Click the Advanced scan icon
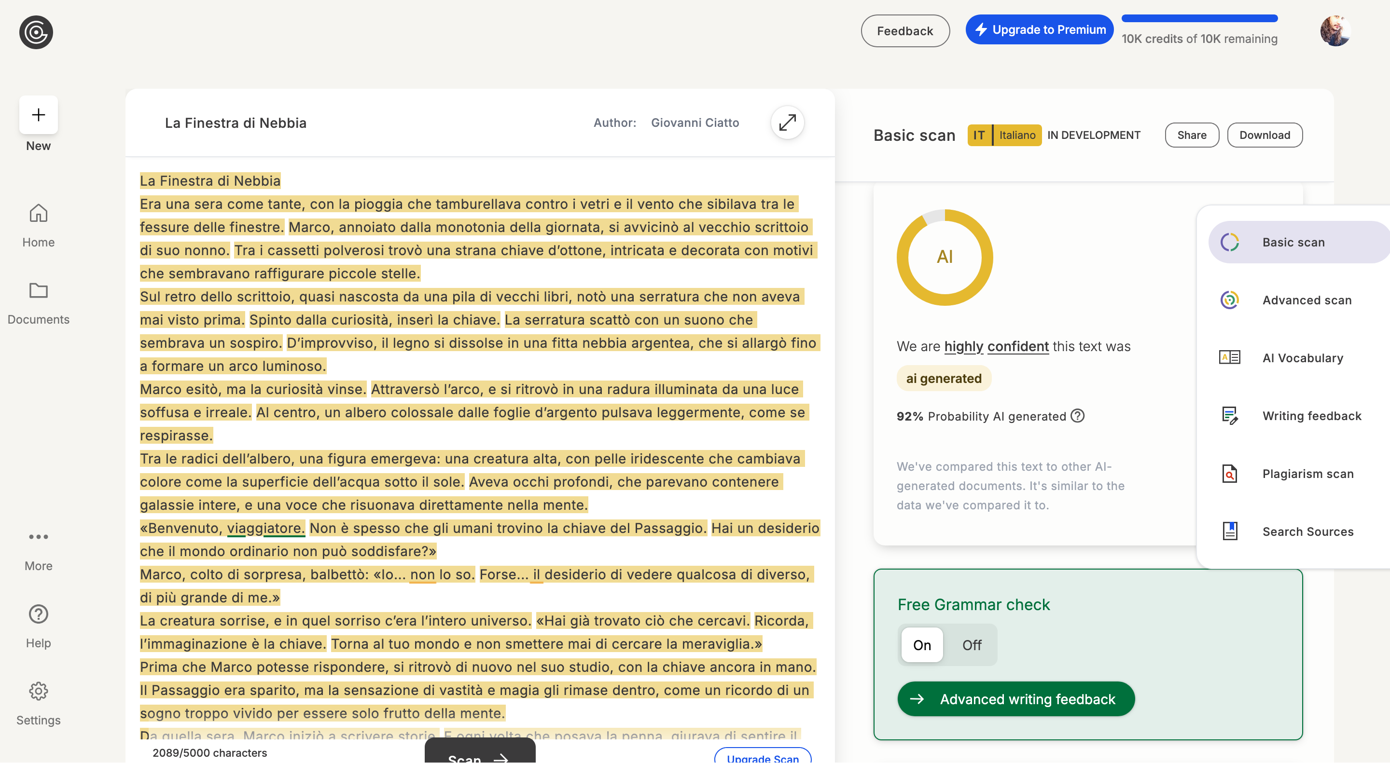 point(1230,300)
